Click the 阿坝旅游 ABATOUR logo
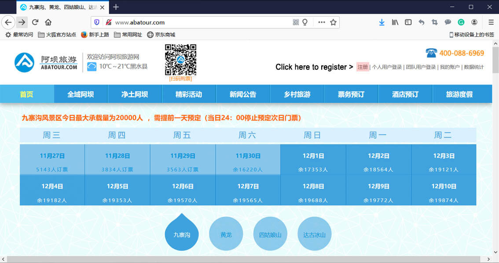The height and width of the screenshot is (263, 499). tap(46, 63)
